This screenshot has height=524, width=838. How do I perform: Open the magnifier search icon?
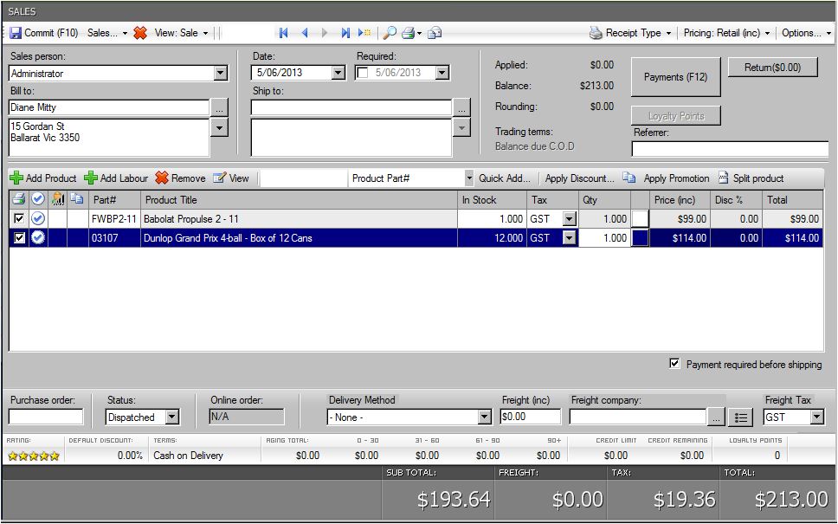[390, 33]
